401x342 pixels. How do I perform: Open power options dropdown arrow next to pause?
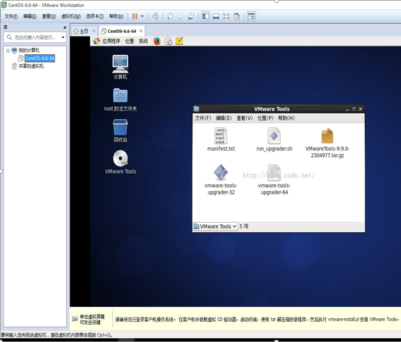(x=142, y=16)
